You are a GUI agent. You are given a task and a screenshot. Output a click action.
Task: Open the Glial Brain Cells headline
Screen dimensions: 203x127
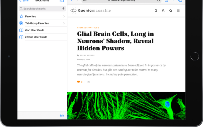[116, 41]
